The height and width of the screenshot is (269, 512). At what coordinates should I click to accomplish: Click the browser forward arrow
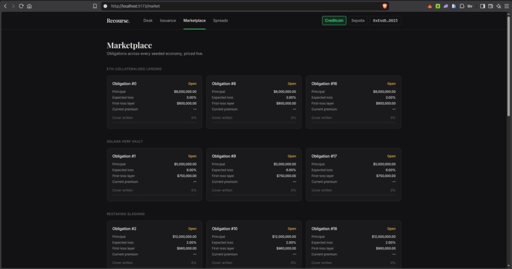tap(13, 6)
